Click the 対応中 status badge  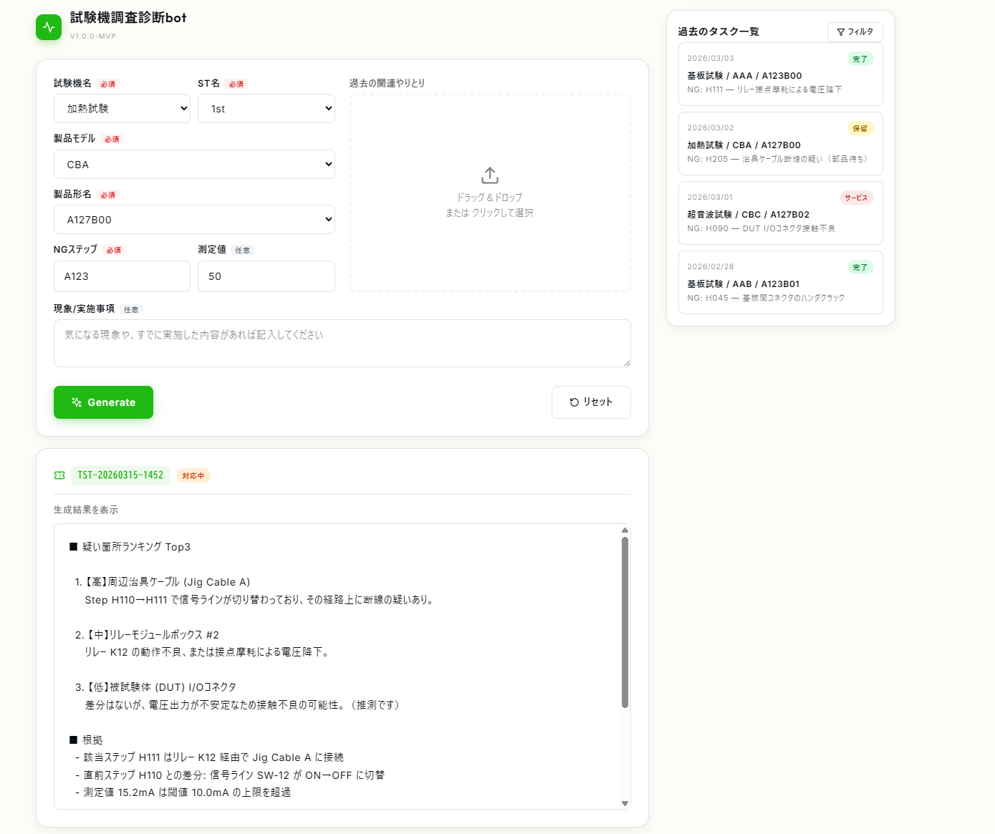point(193,476)
